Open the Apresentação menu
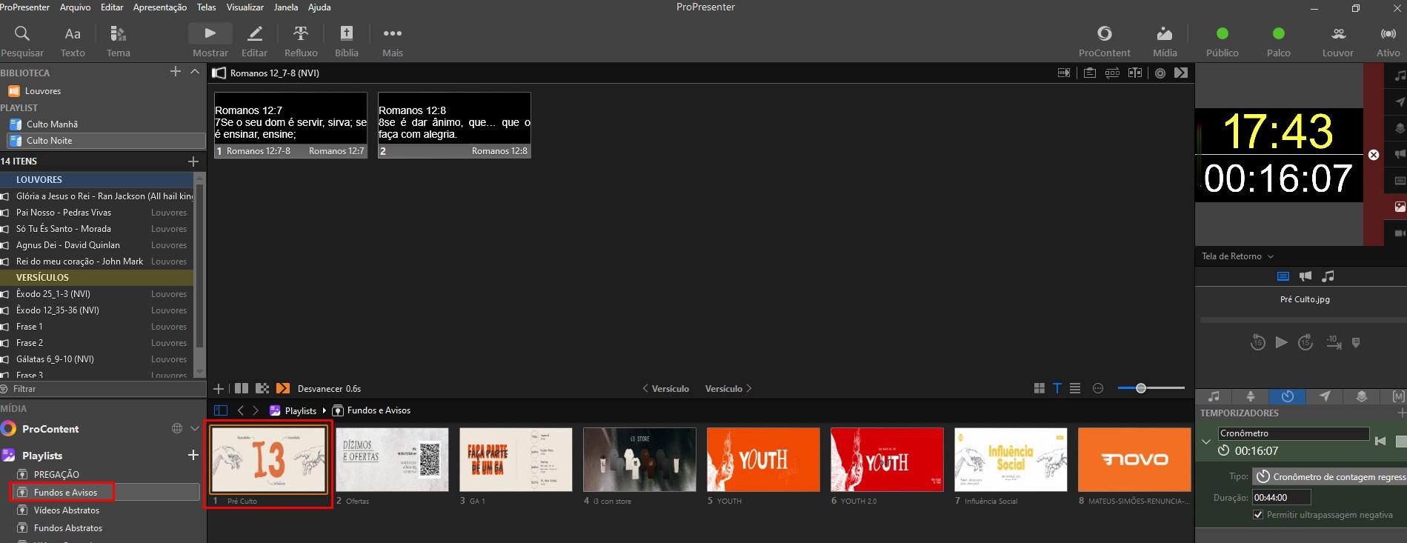This screenshot has height=543, width=1407. tap(160, 7)
